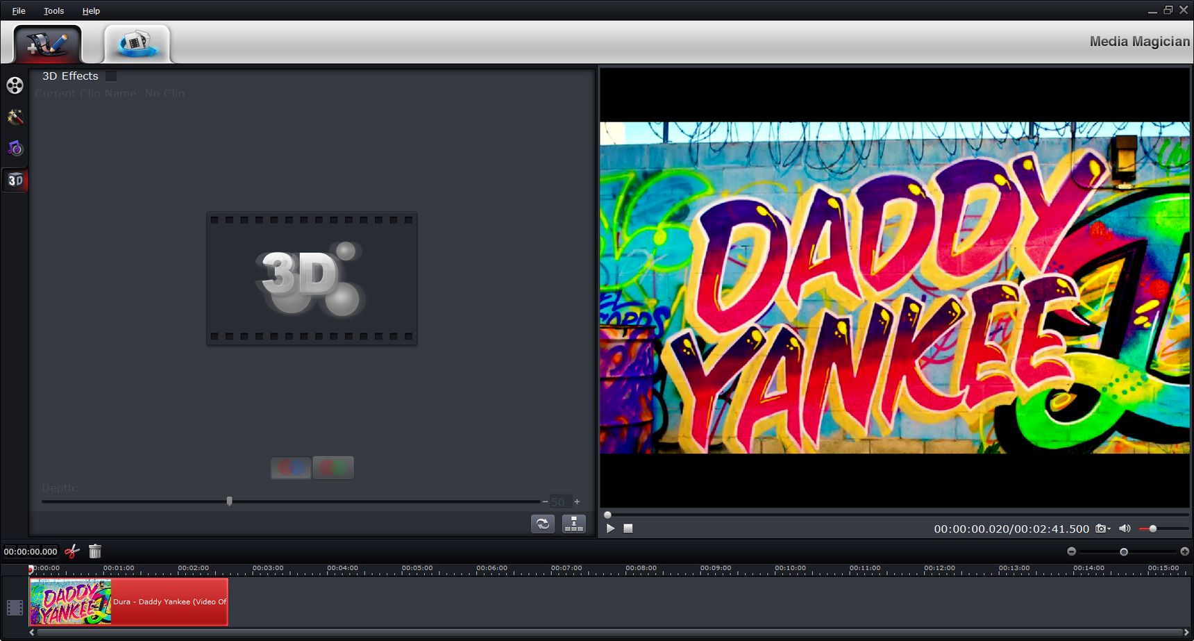Delete clip with trash icon
The height and width of the screenshot is (641, 1194).
(x=95, y=551)
